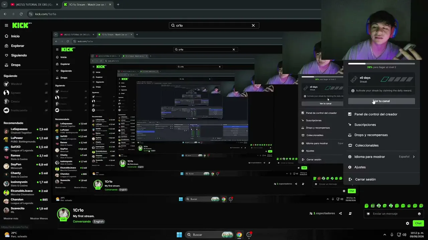Image resolution: width=428 pixels, height=240 pixels.
Task: Open recommended channel LaSapaaaaa
Action: click(x=25, y=131)
